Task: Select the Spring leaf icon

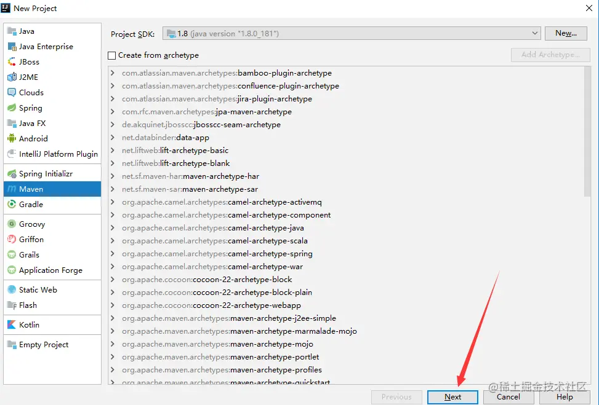Action: [x=12, y=108]
